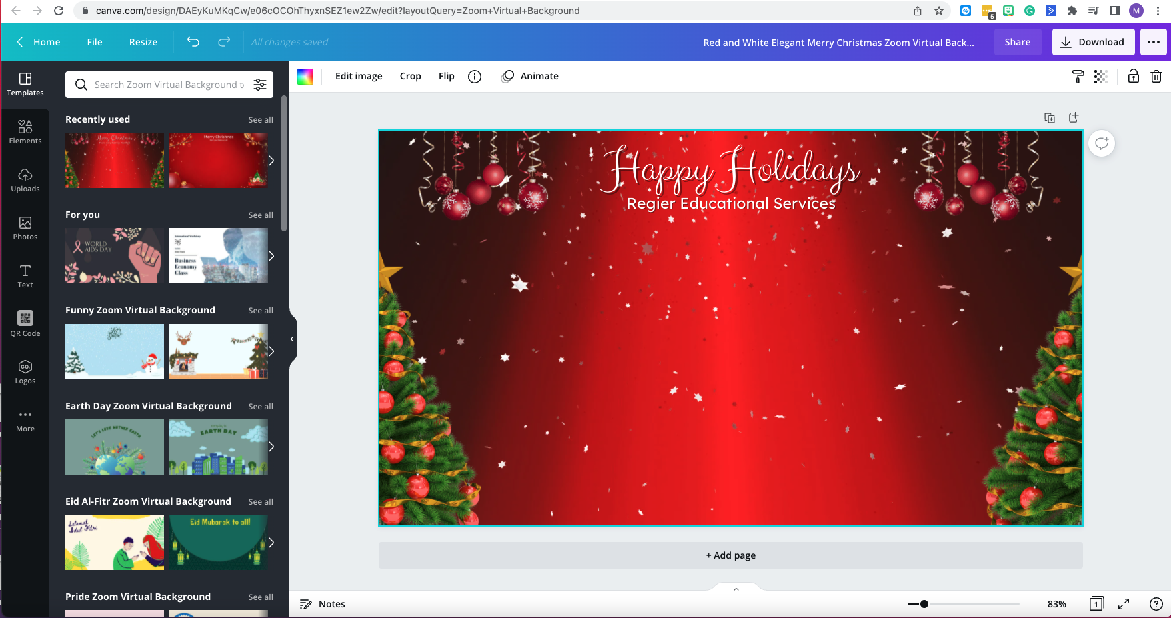Lock the selected element
This screenshot has width=1171, height=618.
(x=1134, y=77)
